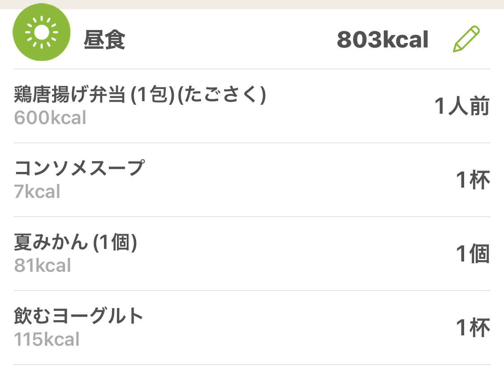
Task: Select the 7kcal calorie value
Action: tap(37, 192)
